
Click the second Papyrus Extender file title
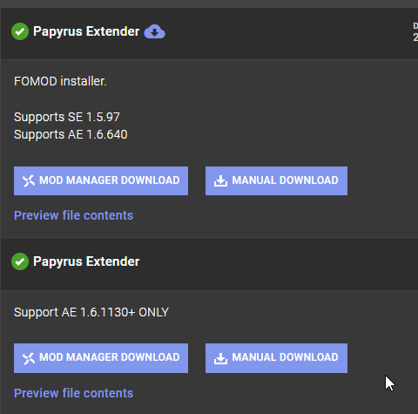[x=86, y=261]
